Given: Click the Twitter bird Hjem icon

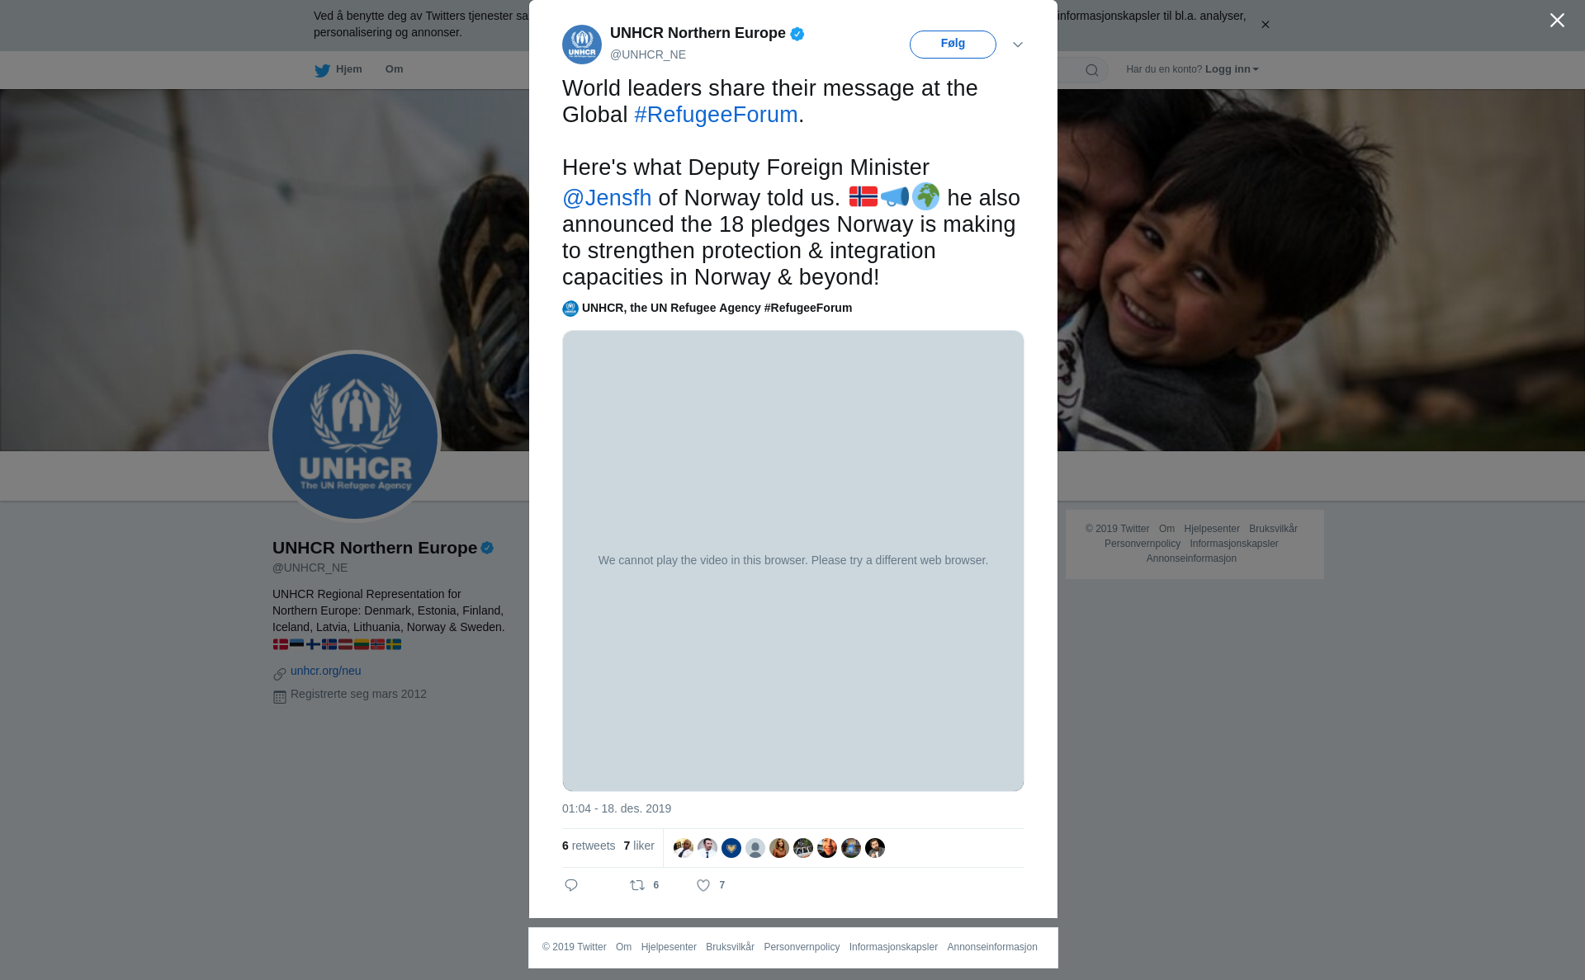Looking at the screenshot, I should (x=322, y=70).
